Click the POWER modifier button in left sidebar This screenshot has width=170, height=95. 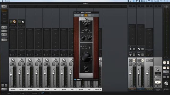5,27
